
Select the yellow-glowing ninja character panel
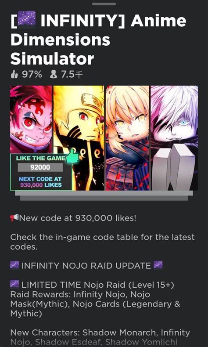79,138
